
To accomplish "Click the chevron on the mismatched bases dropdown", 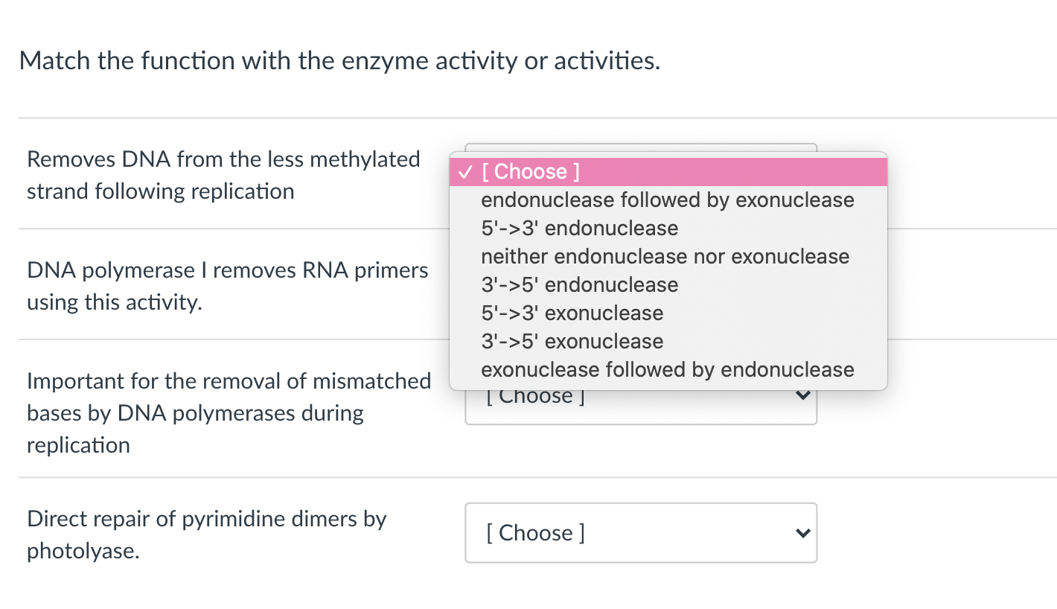I will coord(802,395).
